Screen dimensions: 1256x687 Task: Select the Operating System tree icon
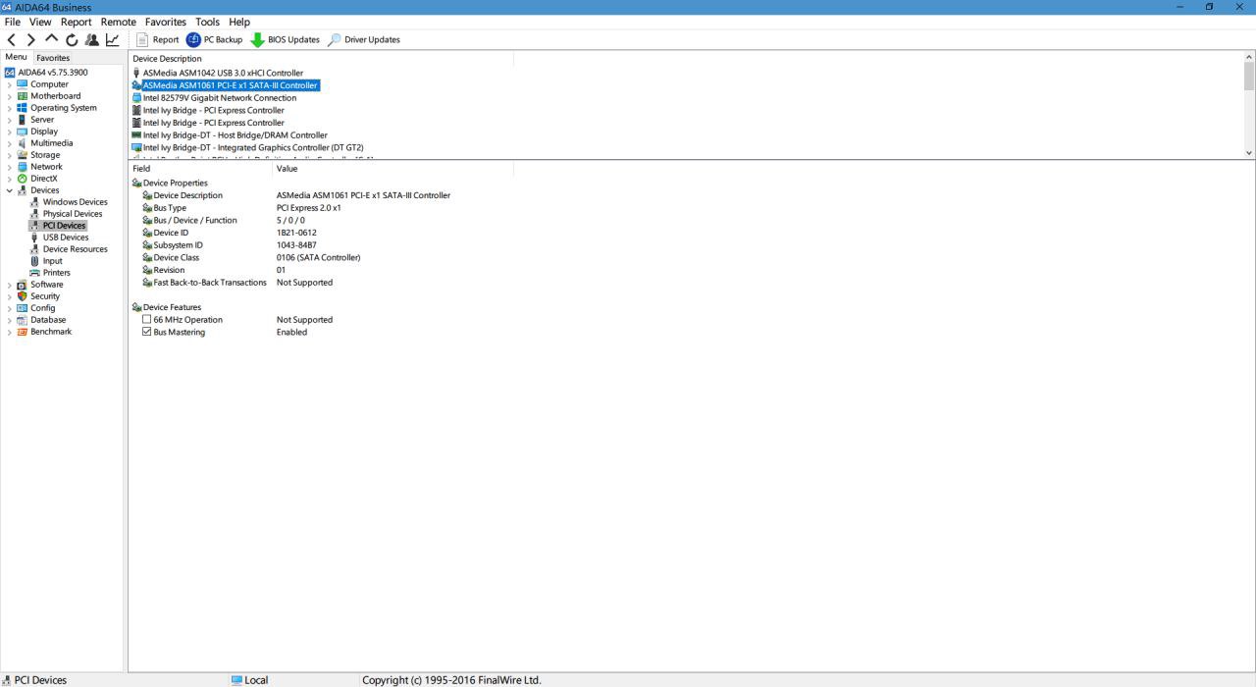(x=23, y=108)
